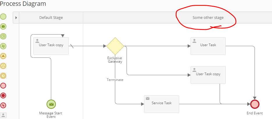Select the filled triangle intermediate event icon
The height and width of the screenshot is (119, 272).
[3, 56]
